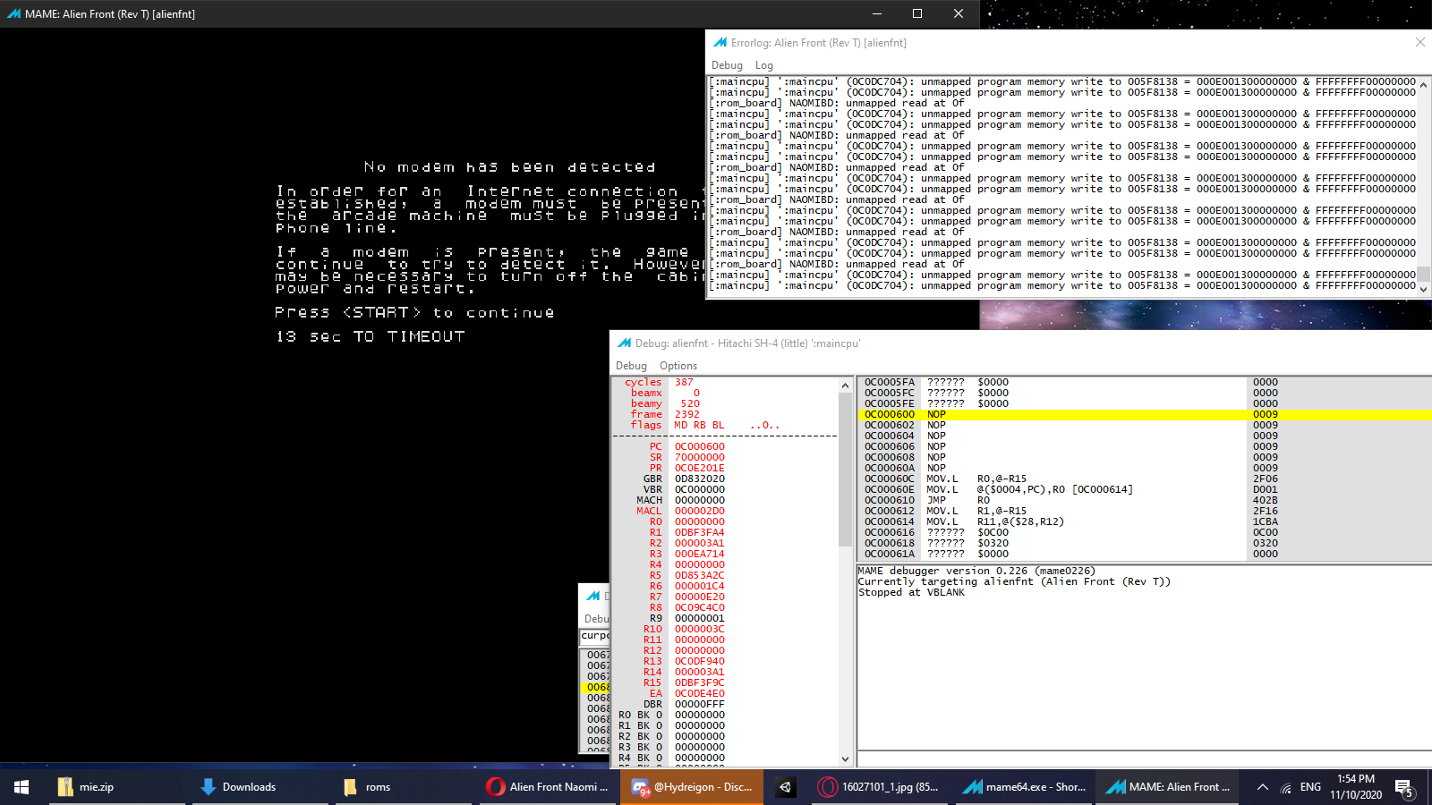The height and width of the screenshot is (805, 1432).
Task: Open mie.zip taskbar item
Action: coord(119,787)
